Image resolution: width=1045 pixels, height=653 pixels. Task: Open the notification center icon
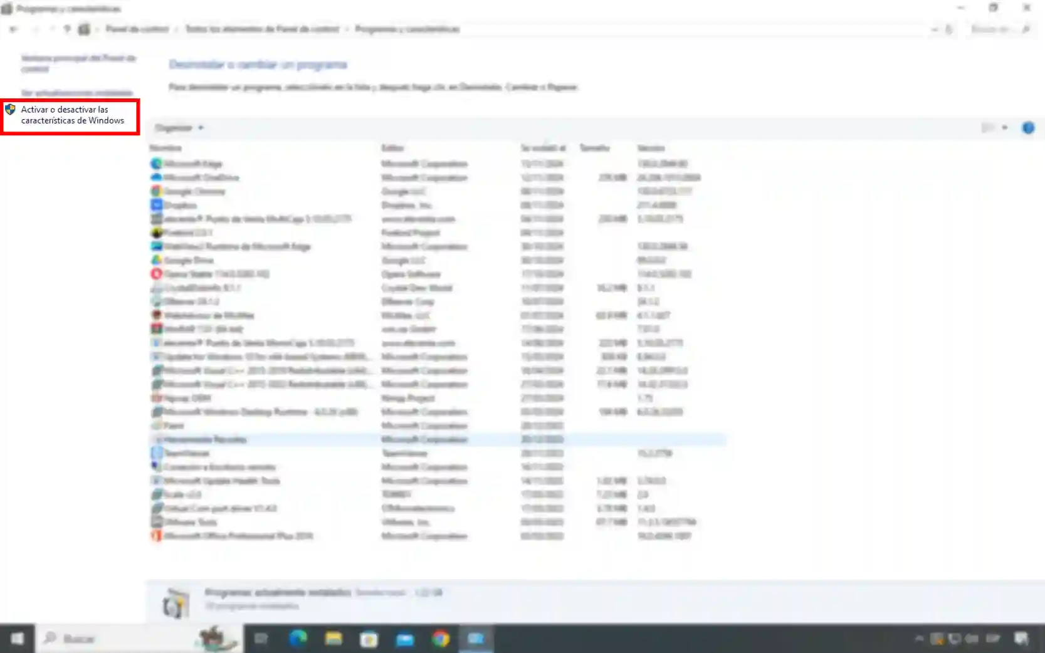[1021, 639]
